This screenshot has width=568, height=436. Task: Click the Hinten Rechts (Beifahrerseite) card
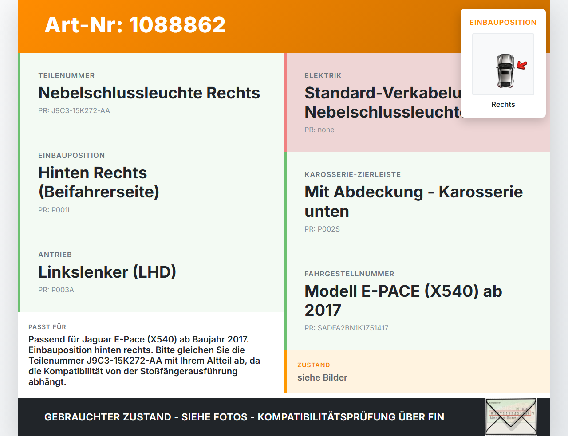point(151,183)
